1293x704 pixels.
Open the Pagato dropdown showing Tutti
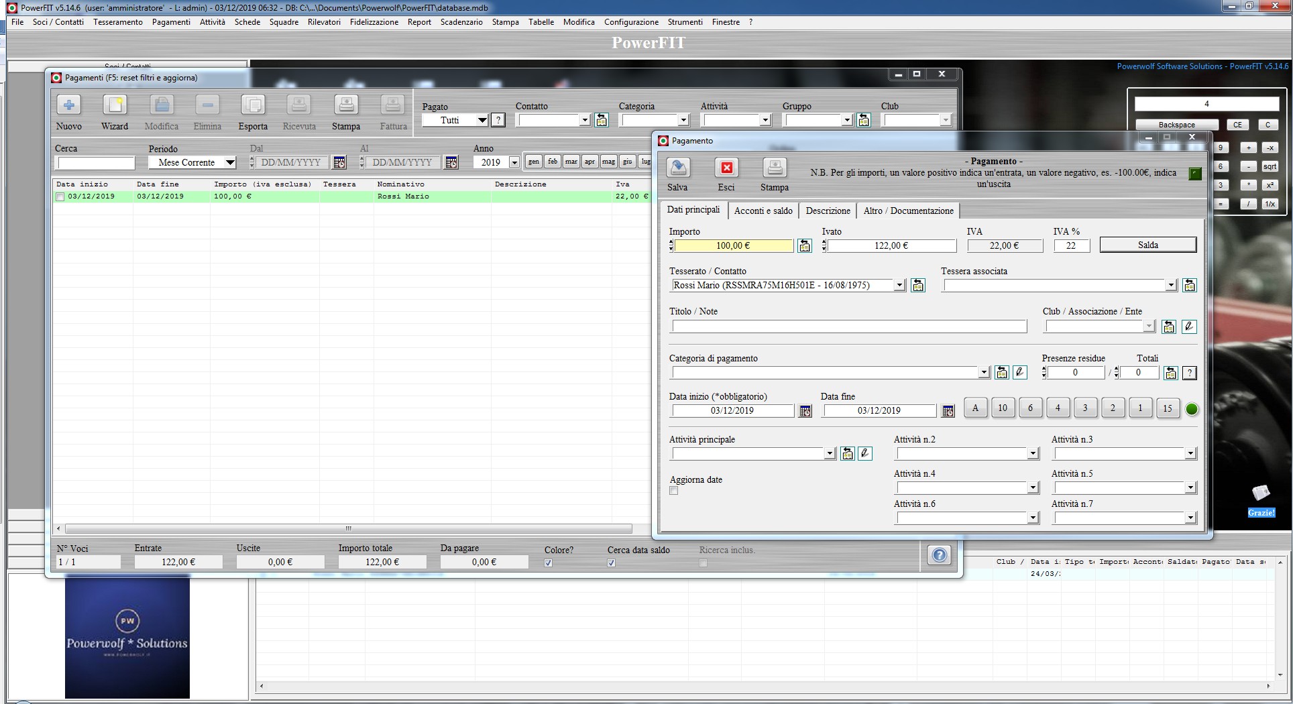pyautogui.click(x=482, y=121)
